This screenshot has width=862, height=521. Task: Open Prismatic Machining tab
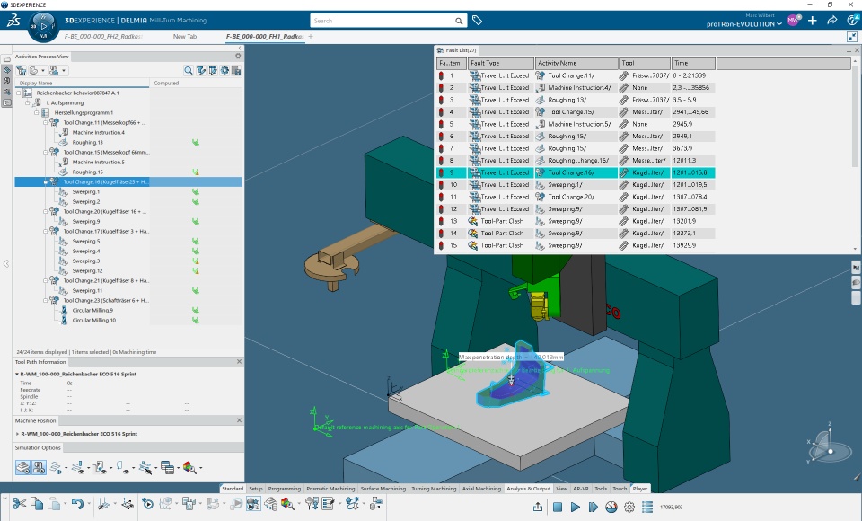coord(330,489)
